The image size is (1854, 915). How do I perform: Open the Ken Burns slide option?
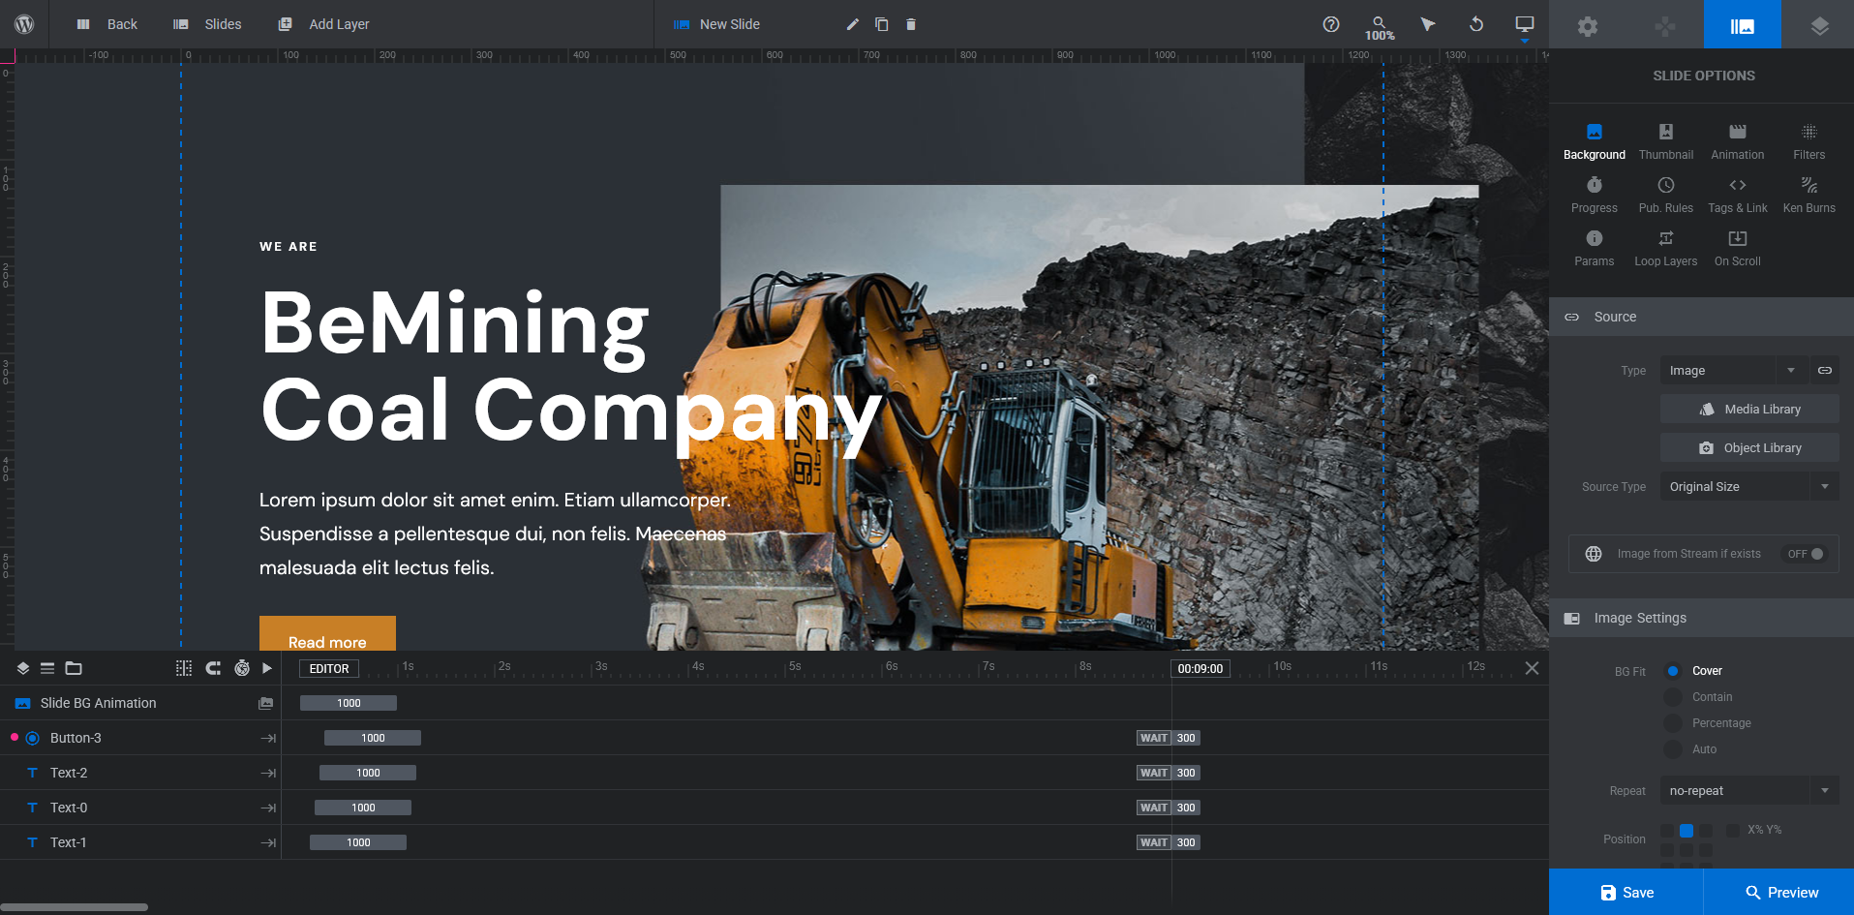(x=1808, y=194)
